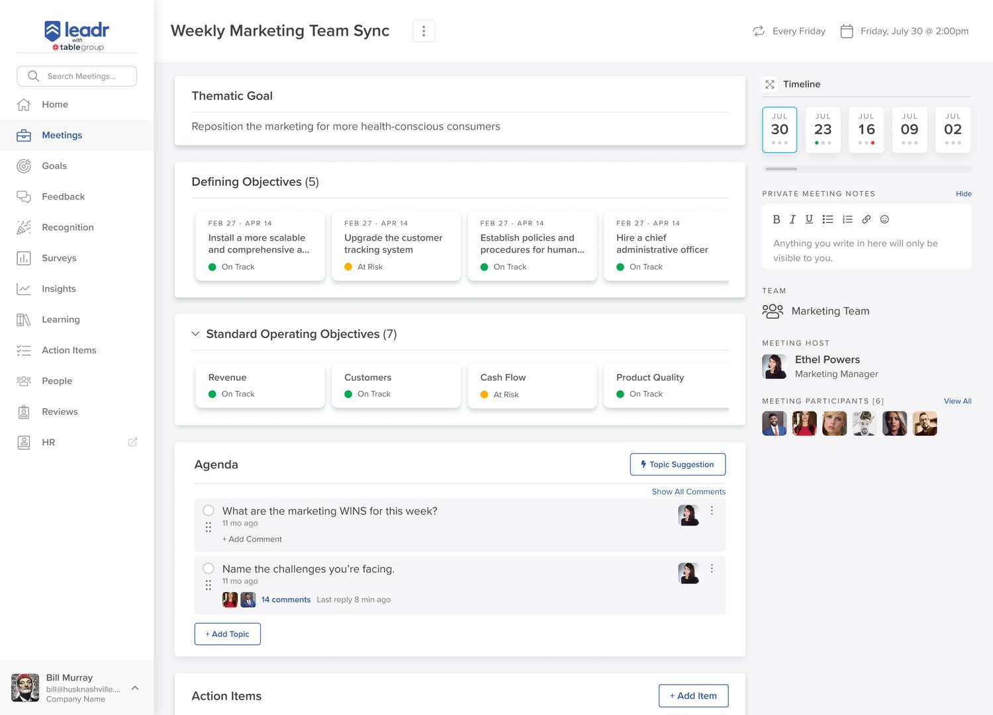Select the July 23 timeline date card
Screen dimensions: 993x715
pos(823,130)
